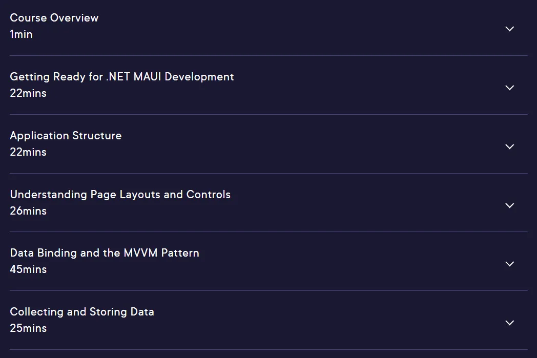Open the Application Structure module title

tap(66, 136)
